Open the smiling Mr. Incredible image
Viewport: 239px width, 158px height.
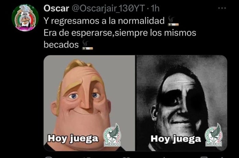coord(89,103)
